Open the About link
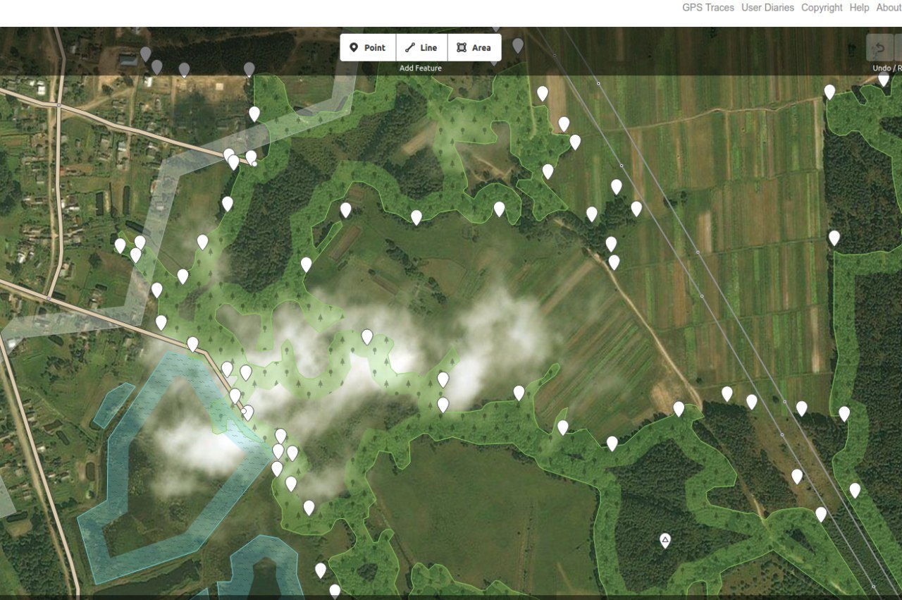Screen dimensions: 902x600 tap(889, 8)
